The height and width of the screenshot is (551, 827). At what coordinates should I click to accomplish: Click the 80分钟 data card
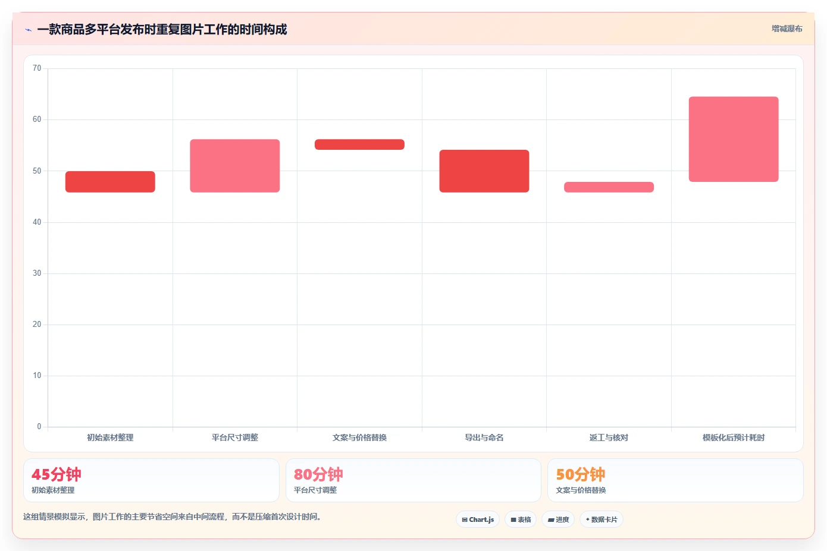click(413, 480)
